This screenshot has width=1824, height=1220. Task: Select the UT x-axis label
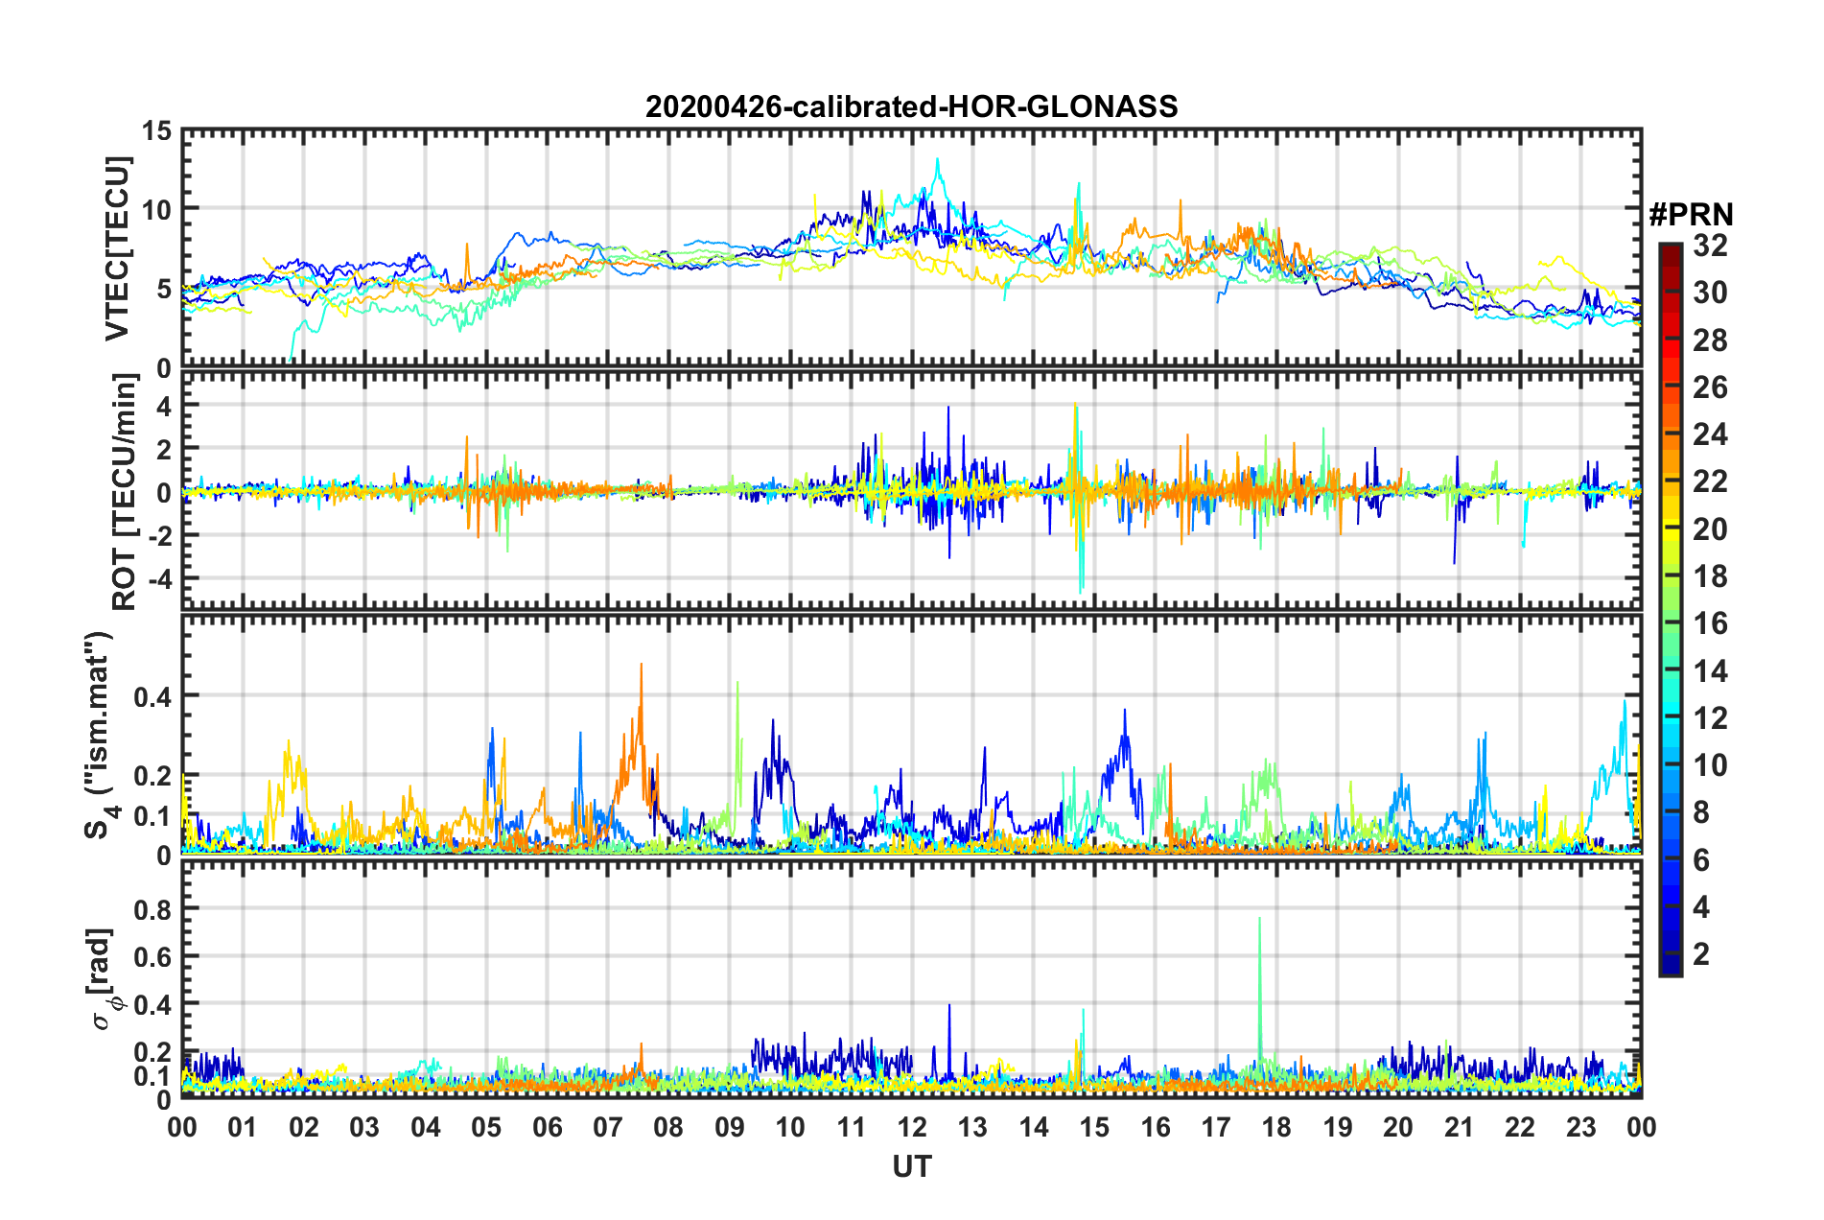(912, 1166)
